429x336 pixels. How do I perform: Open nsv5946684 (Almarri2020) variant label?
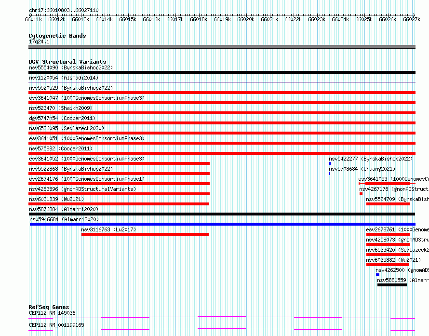[64, 219]
